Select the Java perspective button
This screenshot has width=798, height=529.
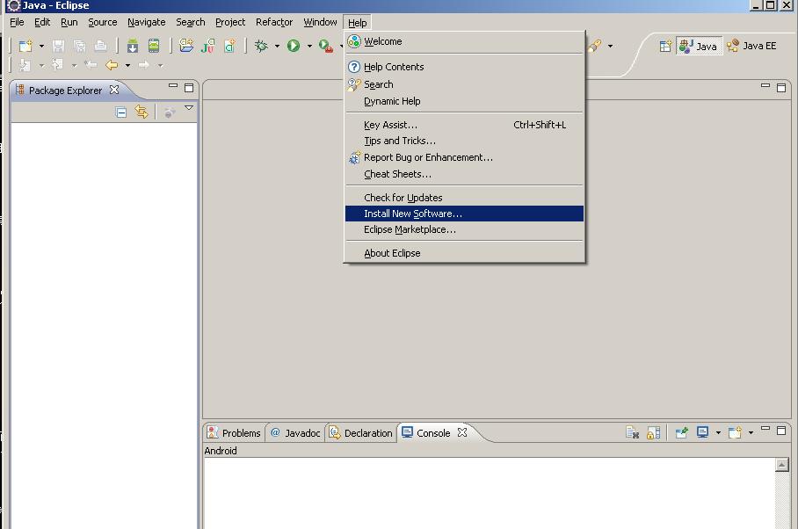click(x=700, y=46)
